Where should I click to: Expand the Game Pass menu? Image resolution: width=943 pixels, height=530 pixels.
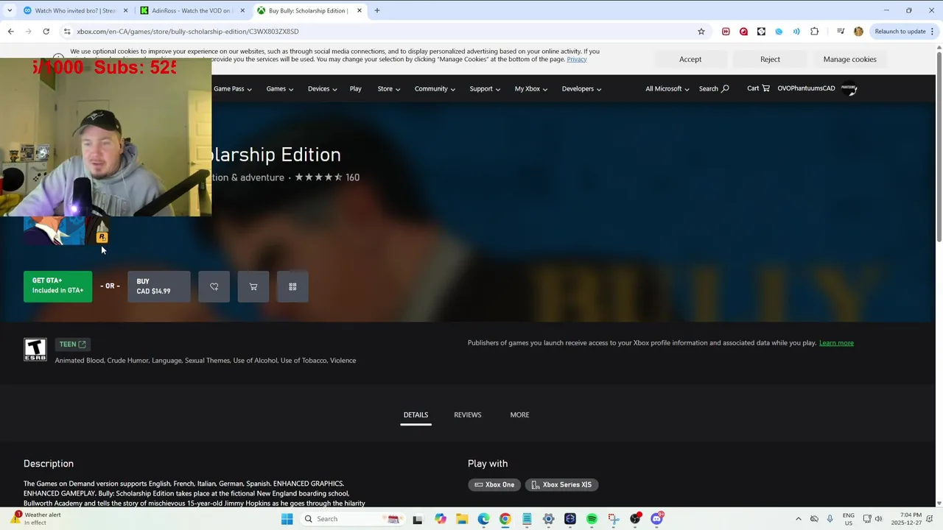coord(233,88)
